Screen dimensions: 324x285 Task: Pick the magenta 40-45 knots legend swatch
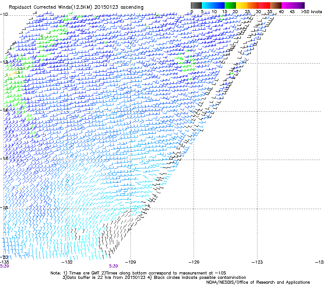point(287,5)
